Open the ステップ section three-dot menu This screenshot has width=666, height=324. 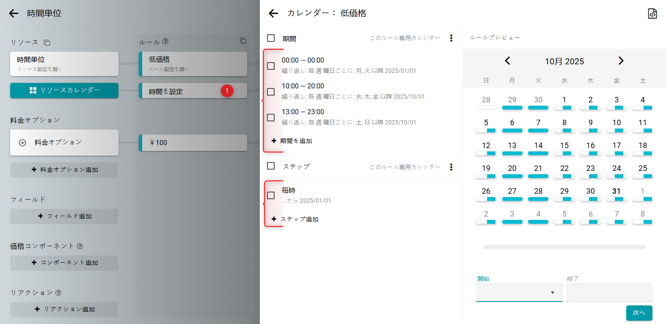click(451, 167)
